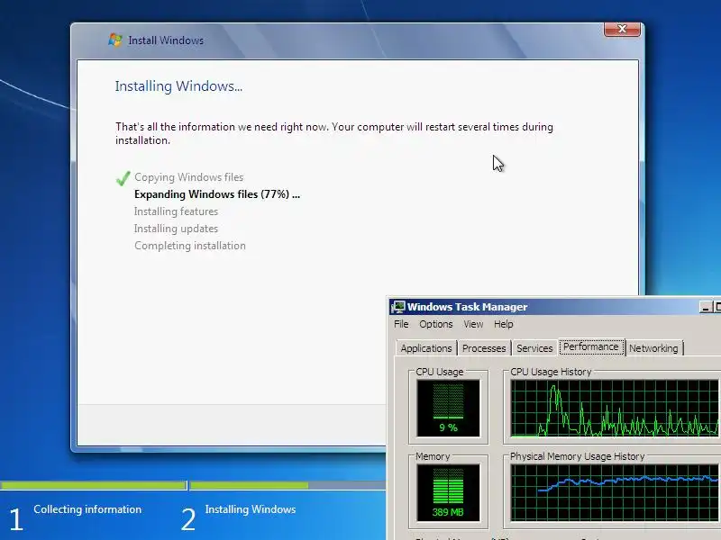Open the Help menu in Task Manager
The height and width of the screenshot is (540, 721).
504,324
